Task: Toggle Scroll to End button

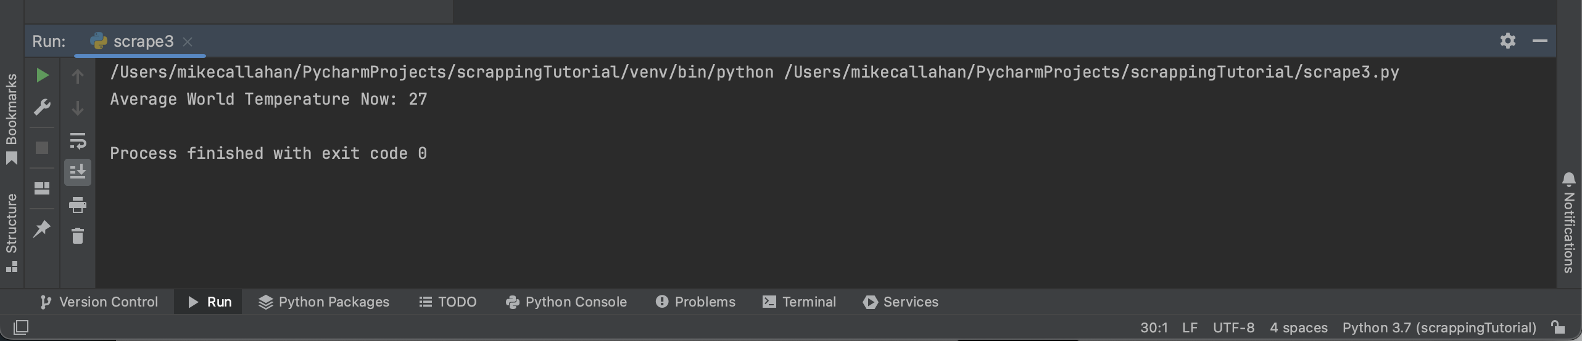Action: point(78,172)
